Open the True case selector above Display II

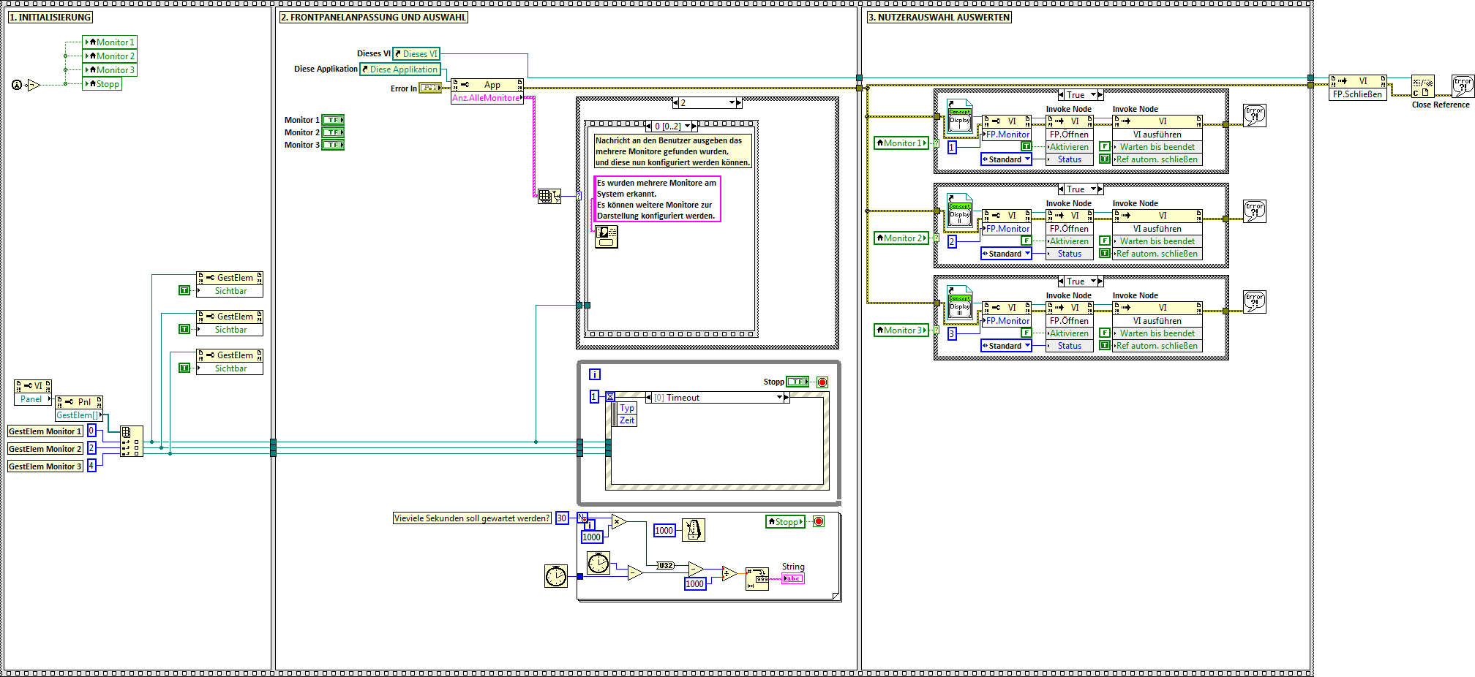(1081, 189)
